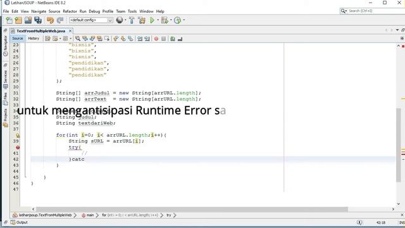Open the Navigator side panel
The height and width of the screenshot is (228, 405).
point(6,46)
